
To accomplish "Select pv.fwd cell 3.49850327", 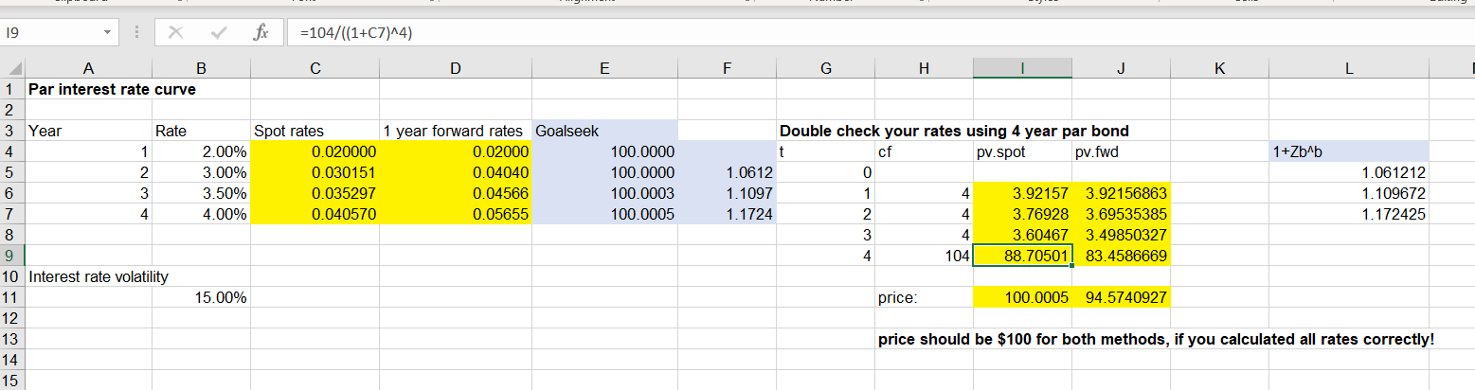I will pos(1121,234).
